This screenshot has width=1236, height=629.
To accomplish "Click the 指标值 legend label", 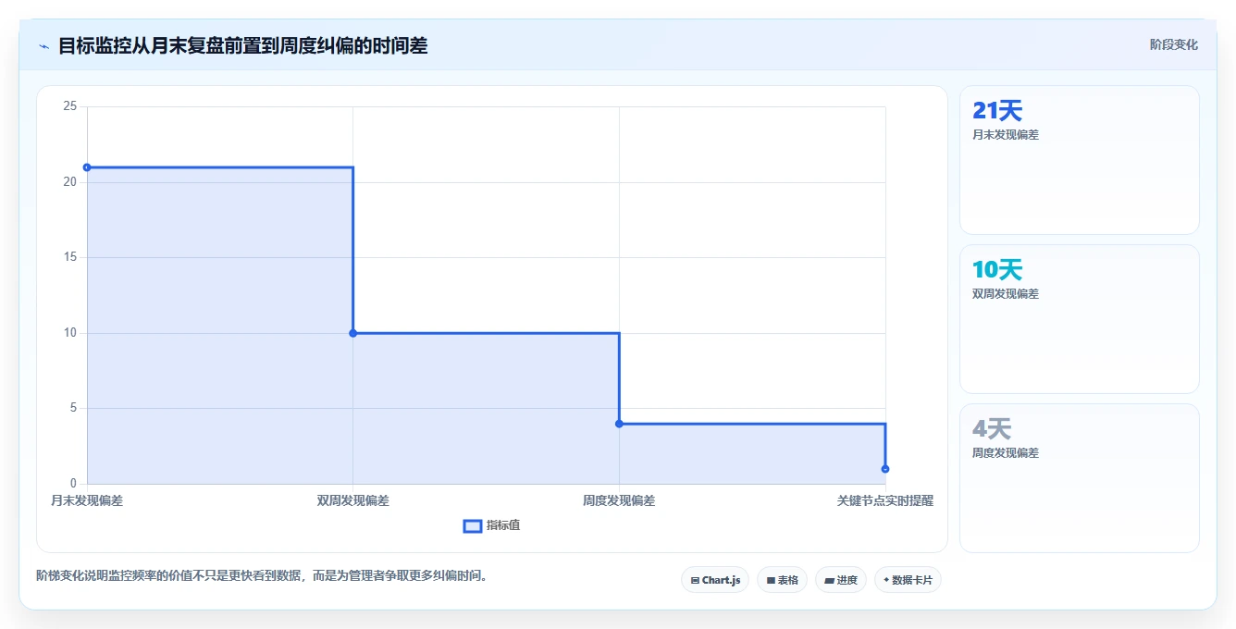I will tap(503, 525).
